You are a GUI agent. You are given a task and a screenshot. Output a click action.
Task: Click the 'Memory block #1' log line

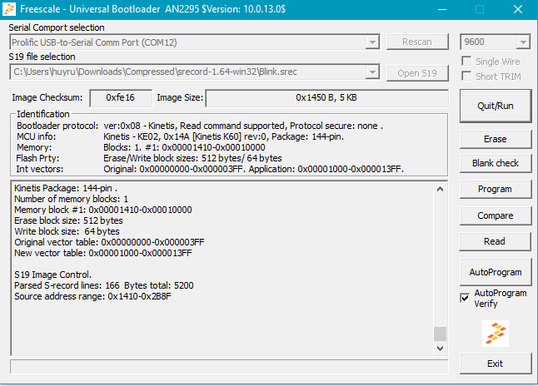[103, 210]
